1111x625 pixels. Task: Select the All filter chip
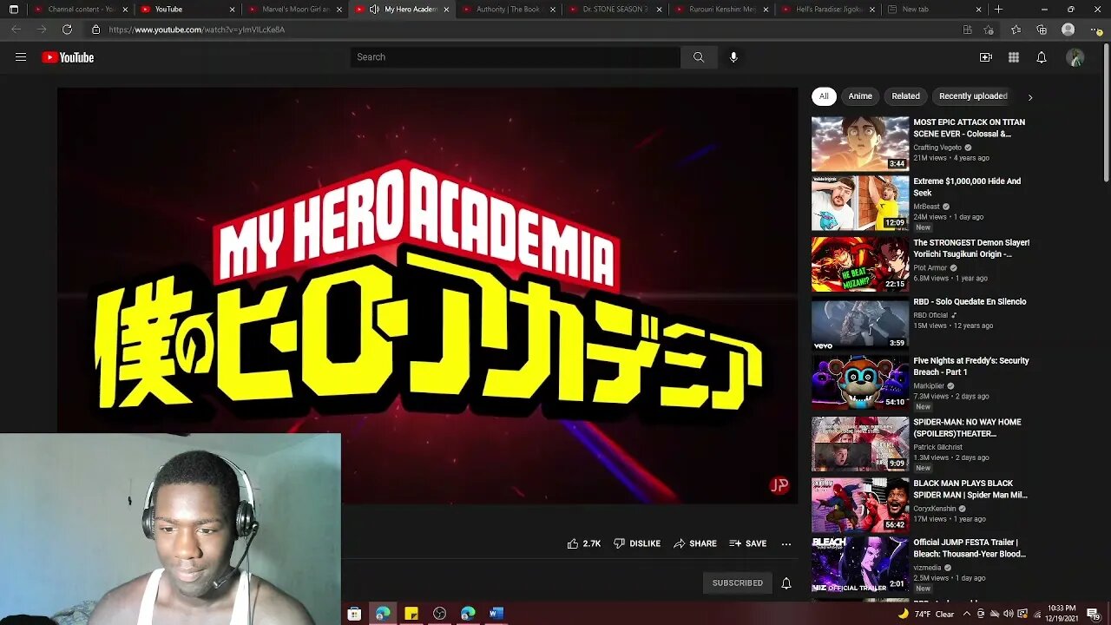[824, 96]
